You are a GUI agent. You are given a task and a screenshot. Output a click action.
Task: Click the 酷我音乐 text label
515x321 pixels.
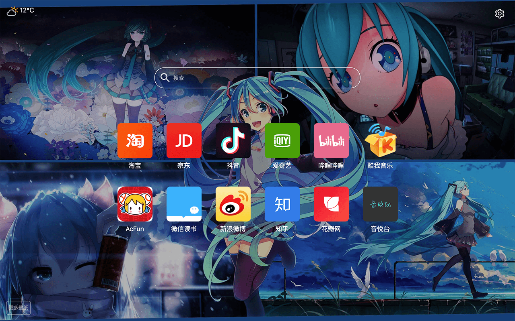click(x=380, y=165)
